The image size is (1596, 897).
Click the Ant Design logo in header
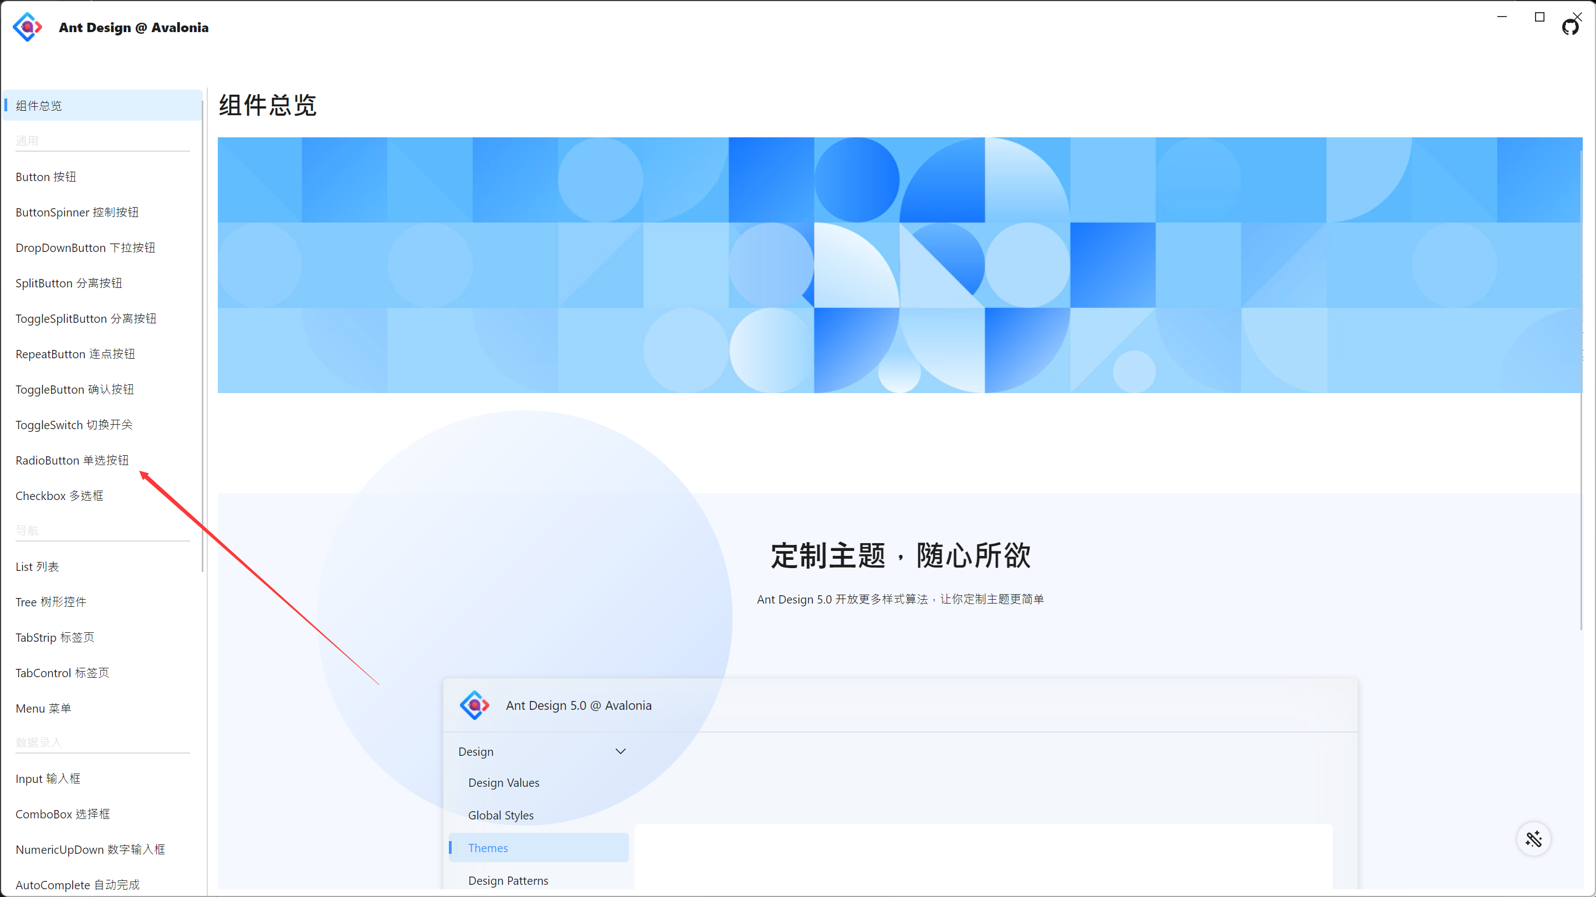(x=27, y=27)
